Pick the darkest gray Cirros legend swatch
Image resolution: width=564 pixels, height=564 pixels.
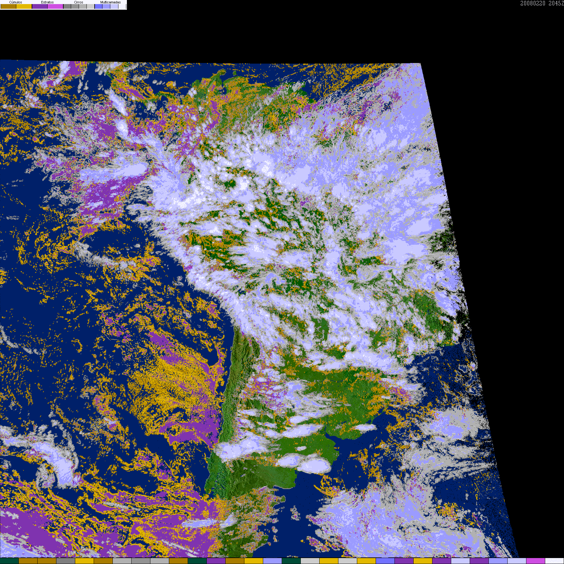pyautogui.click(x=67, y=6)
